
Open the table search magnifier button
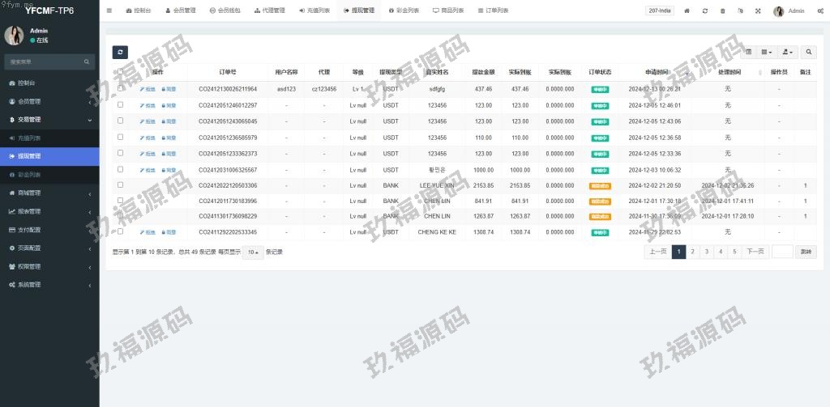coord(808,52)
